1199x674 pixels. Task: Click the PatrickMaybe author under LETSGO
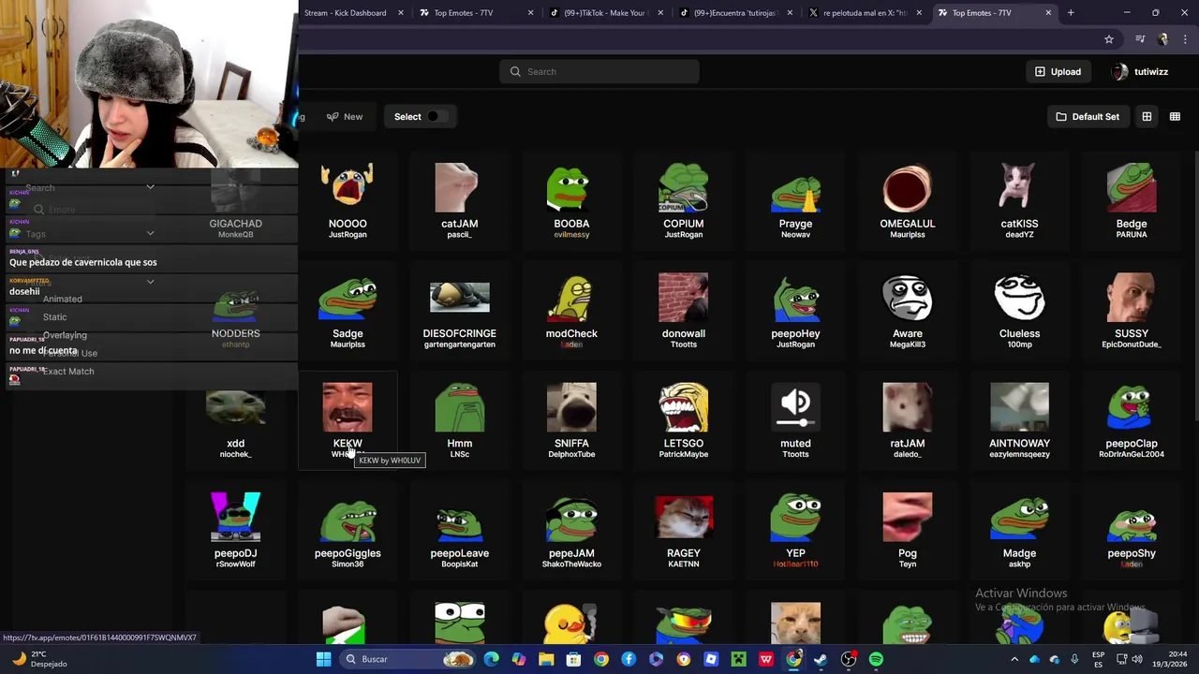tap(684, 454)
